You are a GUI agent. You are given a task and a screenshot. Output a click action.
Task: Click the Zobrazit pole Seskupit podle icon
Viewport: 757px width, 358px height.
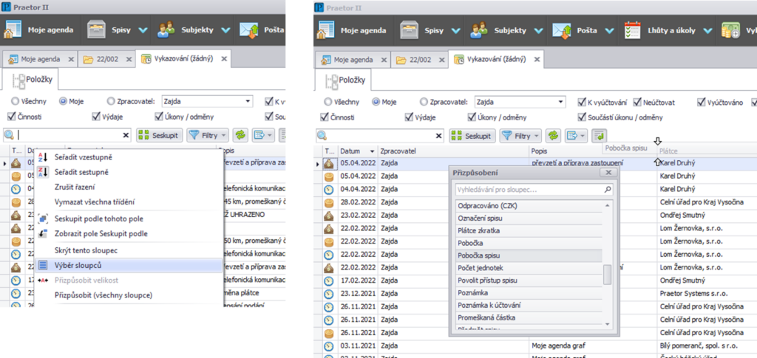[x=43, y=234]
